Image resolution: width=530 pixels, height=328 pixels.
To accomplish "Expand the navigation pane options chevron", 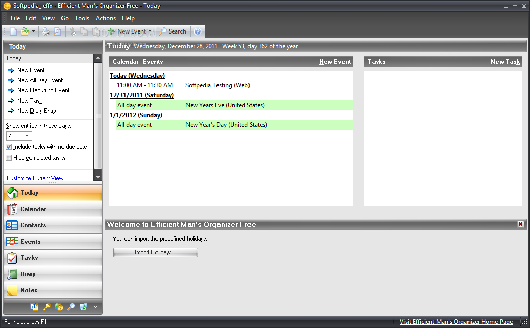I will click(96, 306).
